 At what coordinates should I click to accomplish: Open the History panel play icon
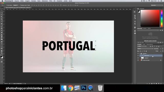coord(135,12)
